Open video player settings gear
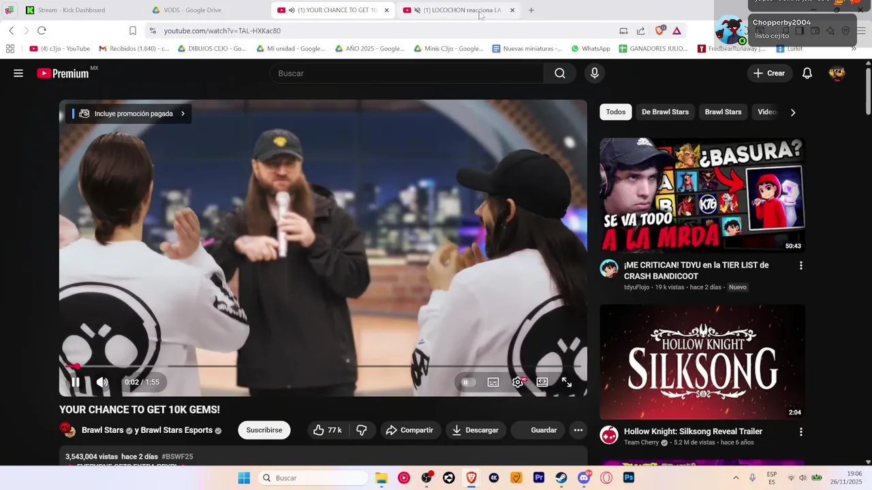 pyautogui.click(x=518, y=382)
